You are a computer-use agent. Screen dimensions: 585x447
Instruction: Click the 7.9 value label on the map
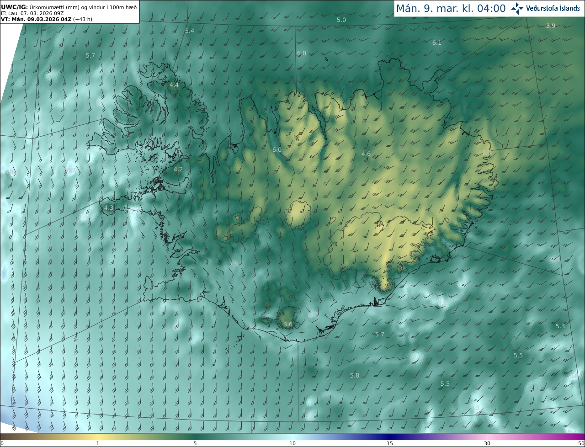234,264
